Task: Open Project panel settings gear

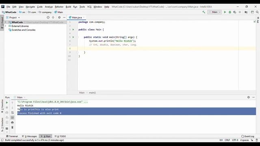Action: [59, 17]
